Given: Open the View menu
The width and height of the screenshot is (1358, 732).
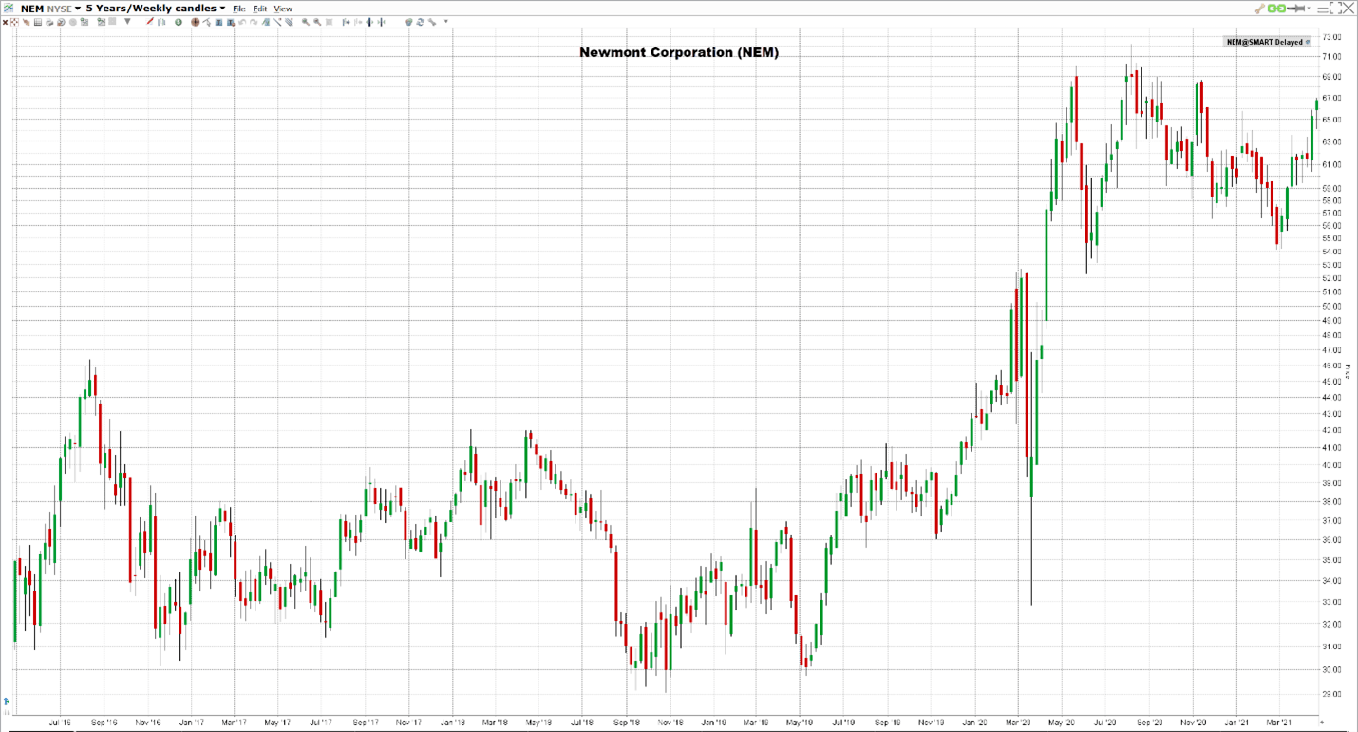Looking at the screenshot, I should coord(283,9).
